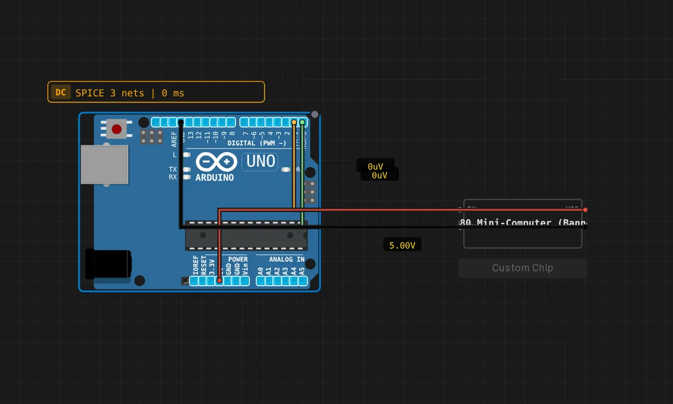Click the red VCC pin endpoint on chip

586,210
